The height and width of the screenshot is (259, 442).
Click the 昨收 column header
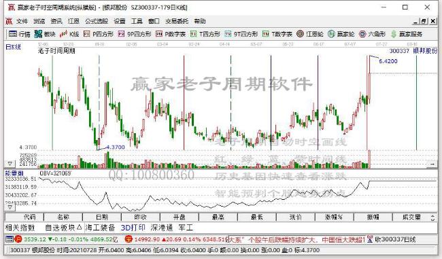click(140, 217)
